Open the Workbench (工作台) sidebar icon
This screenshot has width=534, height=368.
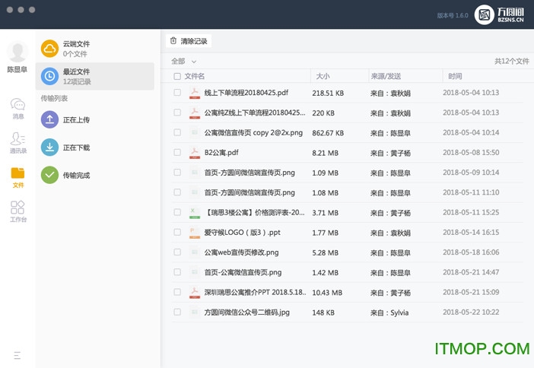pyautogui.click(x=17, y=207)
